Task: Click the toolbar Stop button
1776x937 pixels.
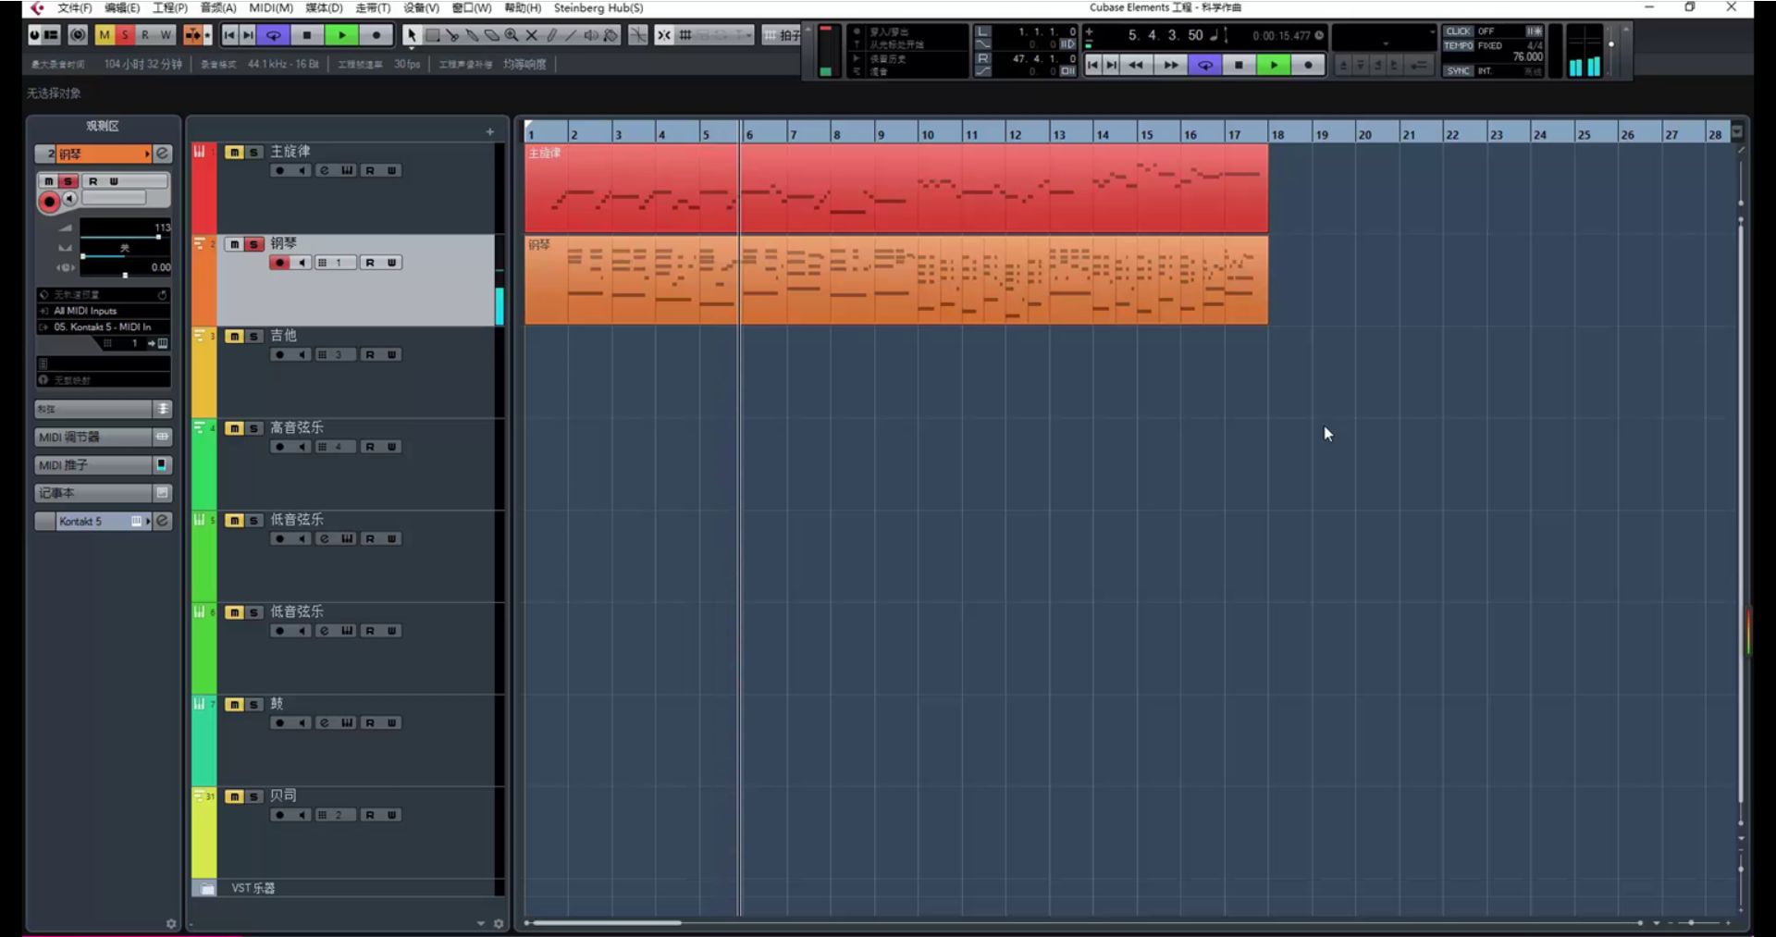Action: click(307, 35)
